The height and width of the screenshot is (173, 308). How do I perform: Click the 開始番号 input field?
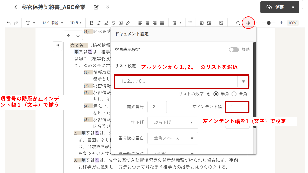pyautogui.click(x=157, y=107)
